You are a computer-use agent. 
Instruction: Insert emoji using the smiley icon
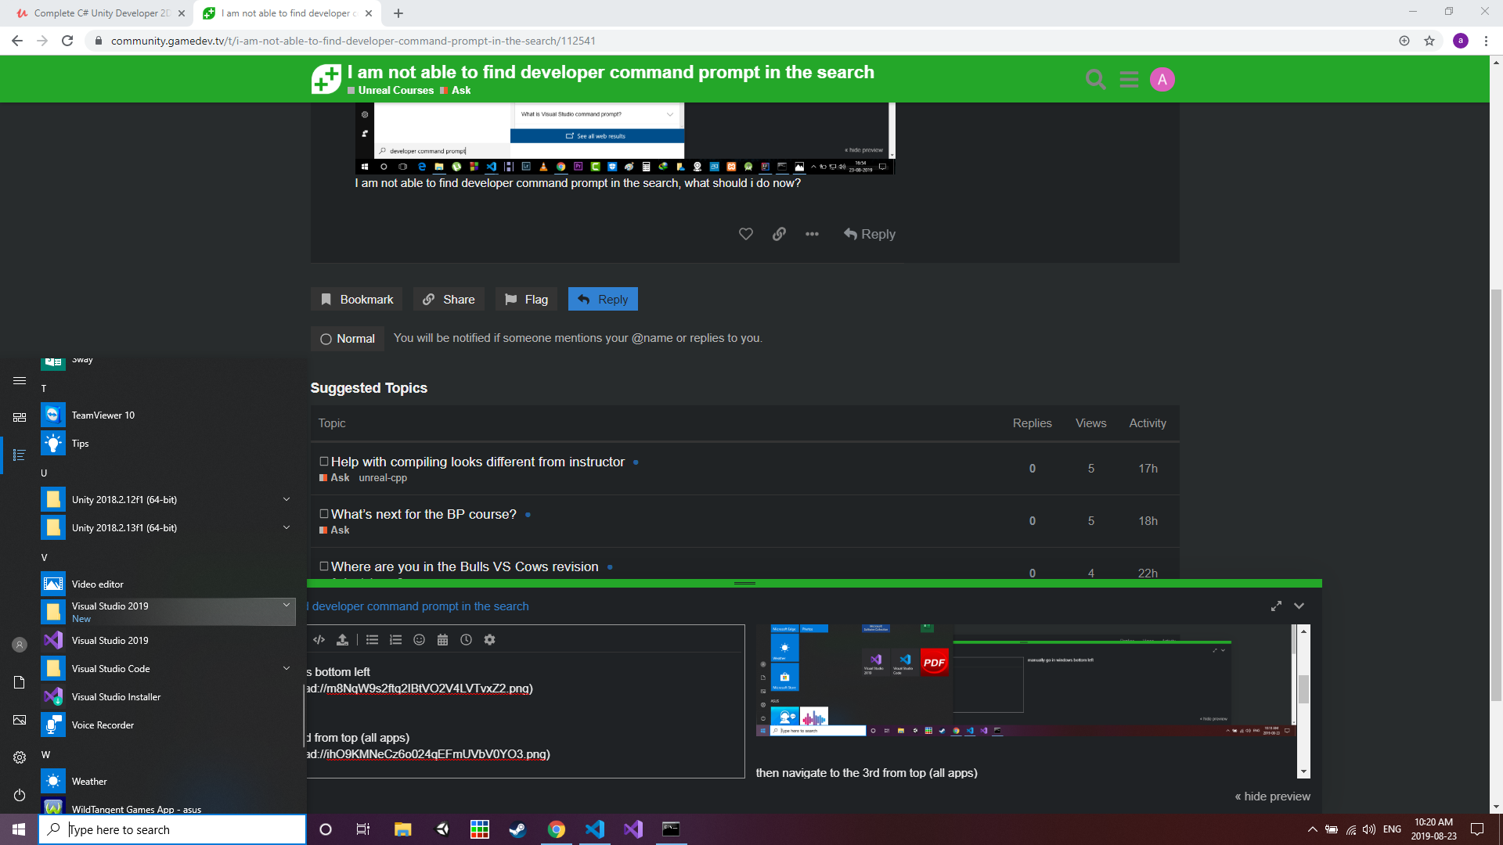419,640
